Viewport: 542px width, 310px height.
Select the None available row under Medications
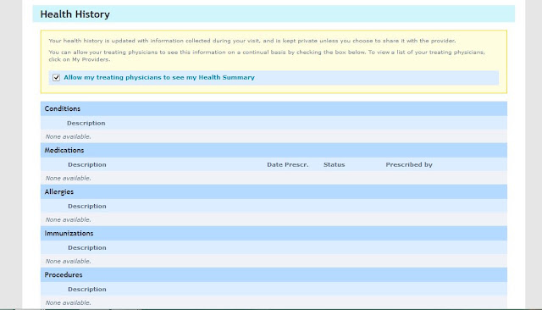(x=274, y=178)
